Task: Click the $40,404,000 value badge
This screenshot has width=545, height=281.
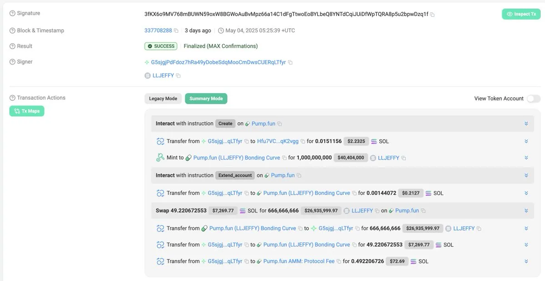Action: (350, 158)
